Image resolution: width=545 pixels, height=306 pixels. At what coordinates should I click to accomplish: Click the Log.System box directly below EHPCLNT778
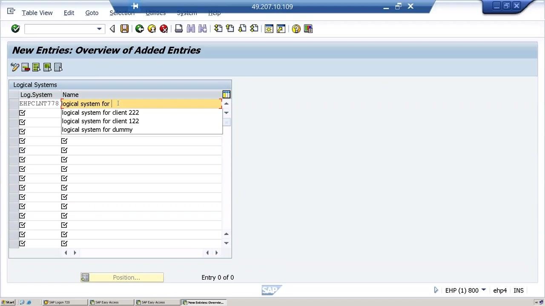[22, 113]
